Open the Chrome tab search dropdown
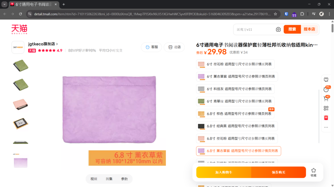The height and width of the screenshot is (187, 334). tap(4, 4)
